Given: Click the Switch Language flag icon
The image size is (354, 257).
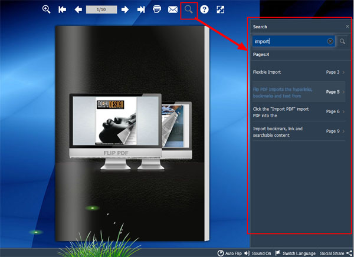Looking at the screenshot, I should pyautogui.click(x=278, y=253).
